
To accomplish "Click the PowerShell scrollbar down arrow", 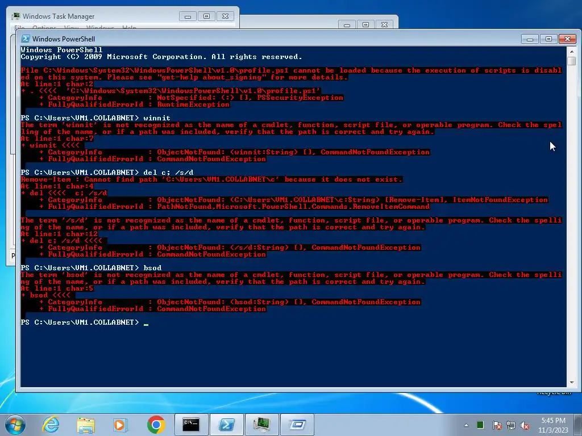I will click(572, 382).
